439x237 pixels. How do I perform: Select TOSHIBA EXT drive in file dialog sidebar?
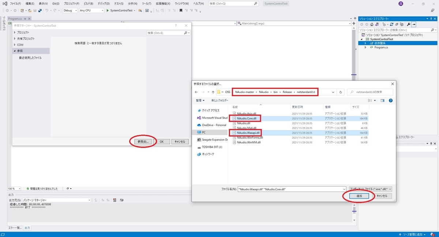pos(212,147)
